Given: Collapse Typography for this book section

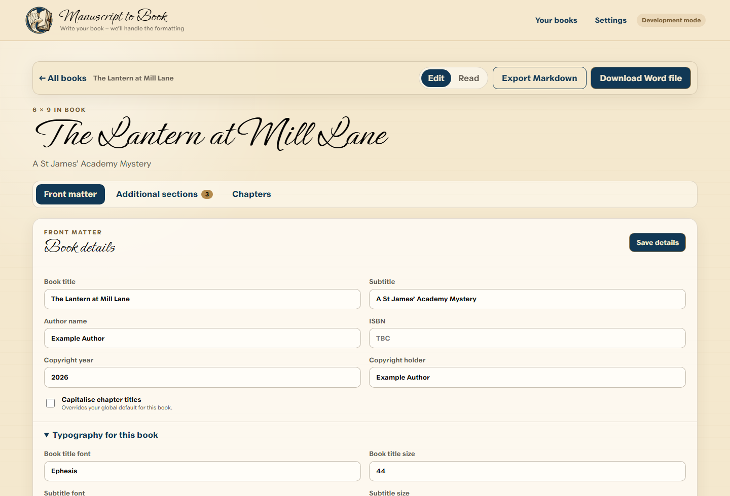Looking at the screenshot, I should pyautogui.click(x=101, y=435).
